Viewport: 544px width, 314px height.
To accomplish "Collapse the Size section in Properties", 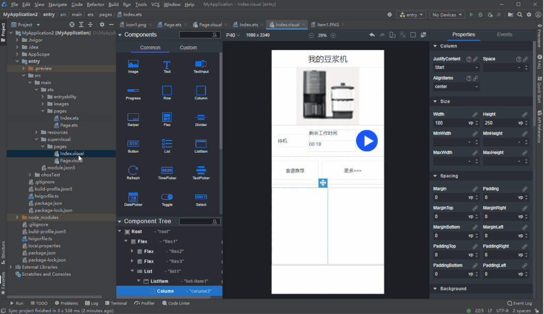I will [435, 101].
